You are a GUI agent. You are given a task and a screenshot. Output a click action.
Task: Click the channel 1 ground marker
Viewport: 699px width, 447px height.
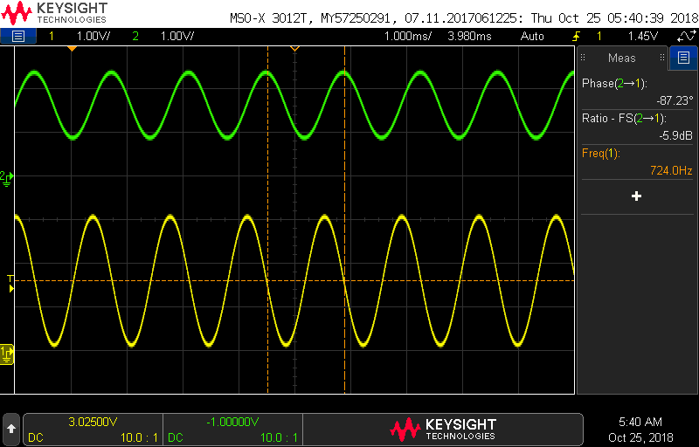coord(7,354)
